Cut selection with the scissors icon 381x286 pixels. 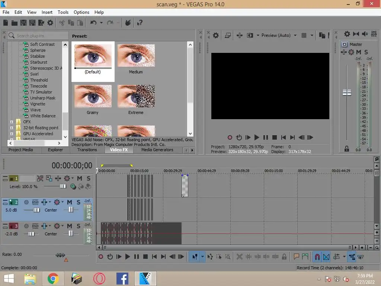62,23
